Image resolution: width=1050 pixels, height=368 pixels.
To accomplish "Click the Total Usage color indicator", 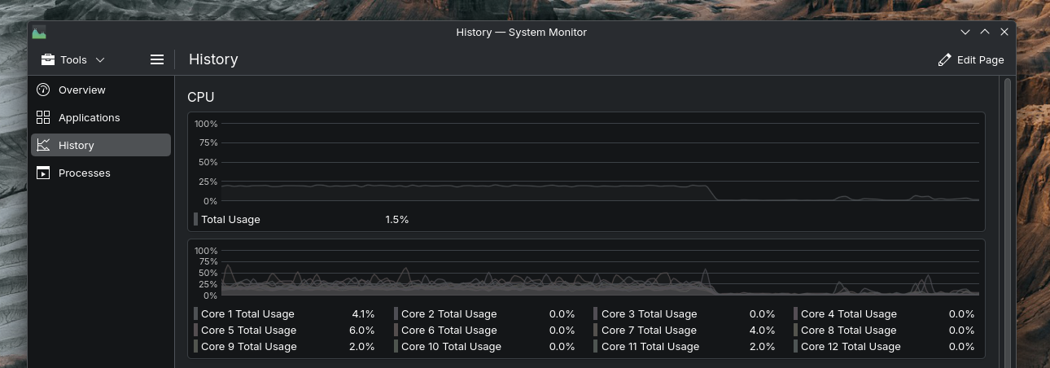I will click(x=196, y=220).
